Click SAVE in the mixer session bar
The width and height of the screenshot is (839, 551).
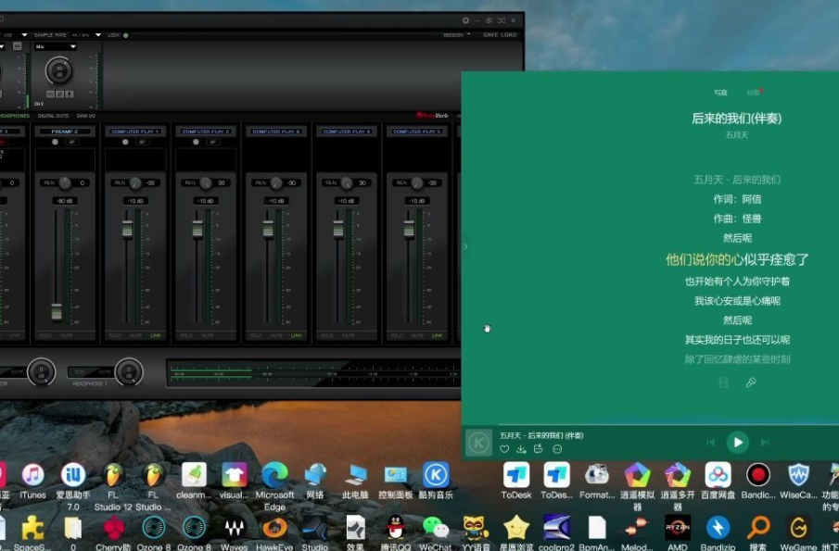tap(490, 35)
